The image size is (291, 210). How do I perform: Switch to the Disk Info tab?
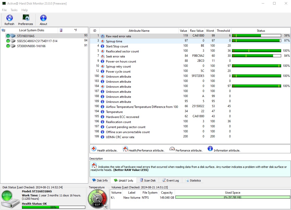tap(100, 181)
